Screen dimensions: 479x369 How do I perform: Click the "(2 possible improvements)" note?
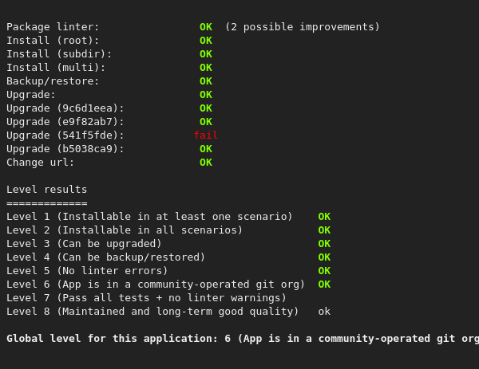click(x=302, y=27)
